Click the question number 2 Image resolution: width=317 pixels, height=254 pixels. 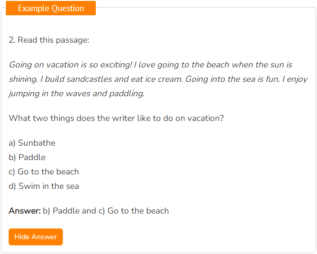(x=12, y=40)
